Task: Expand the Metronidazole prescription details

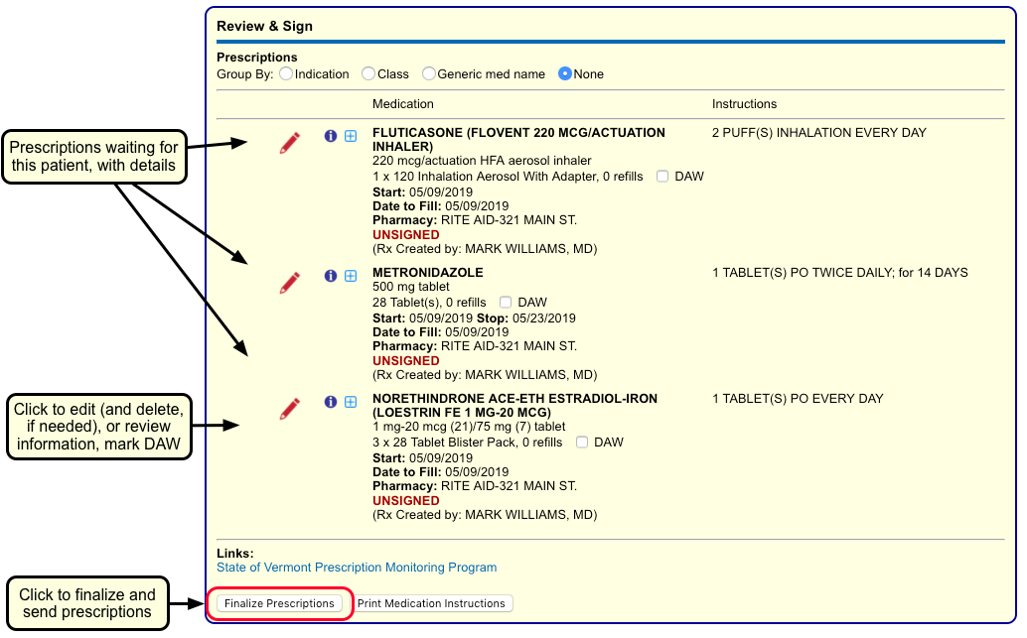Action: [x=351, y=276]
